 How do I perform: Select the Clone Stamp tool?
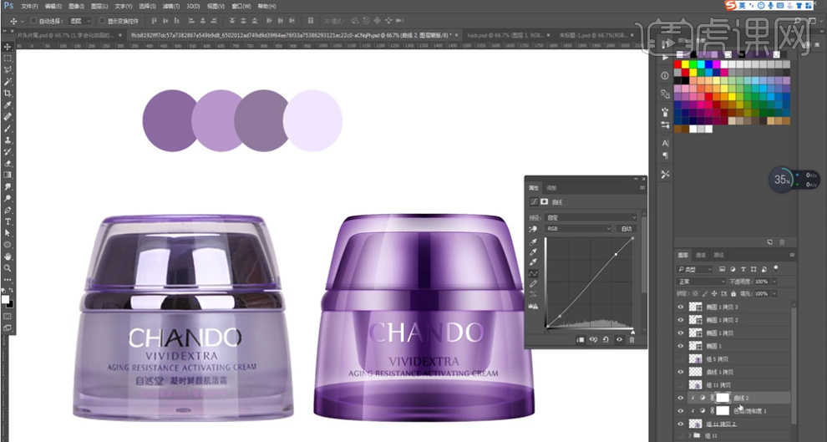tap(8, 140)
